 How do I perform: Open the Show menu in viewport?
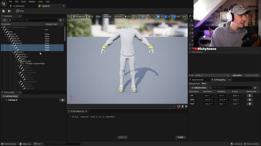point(98,17)
